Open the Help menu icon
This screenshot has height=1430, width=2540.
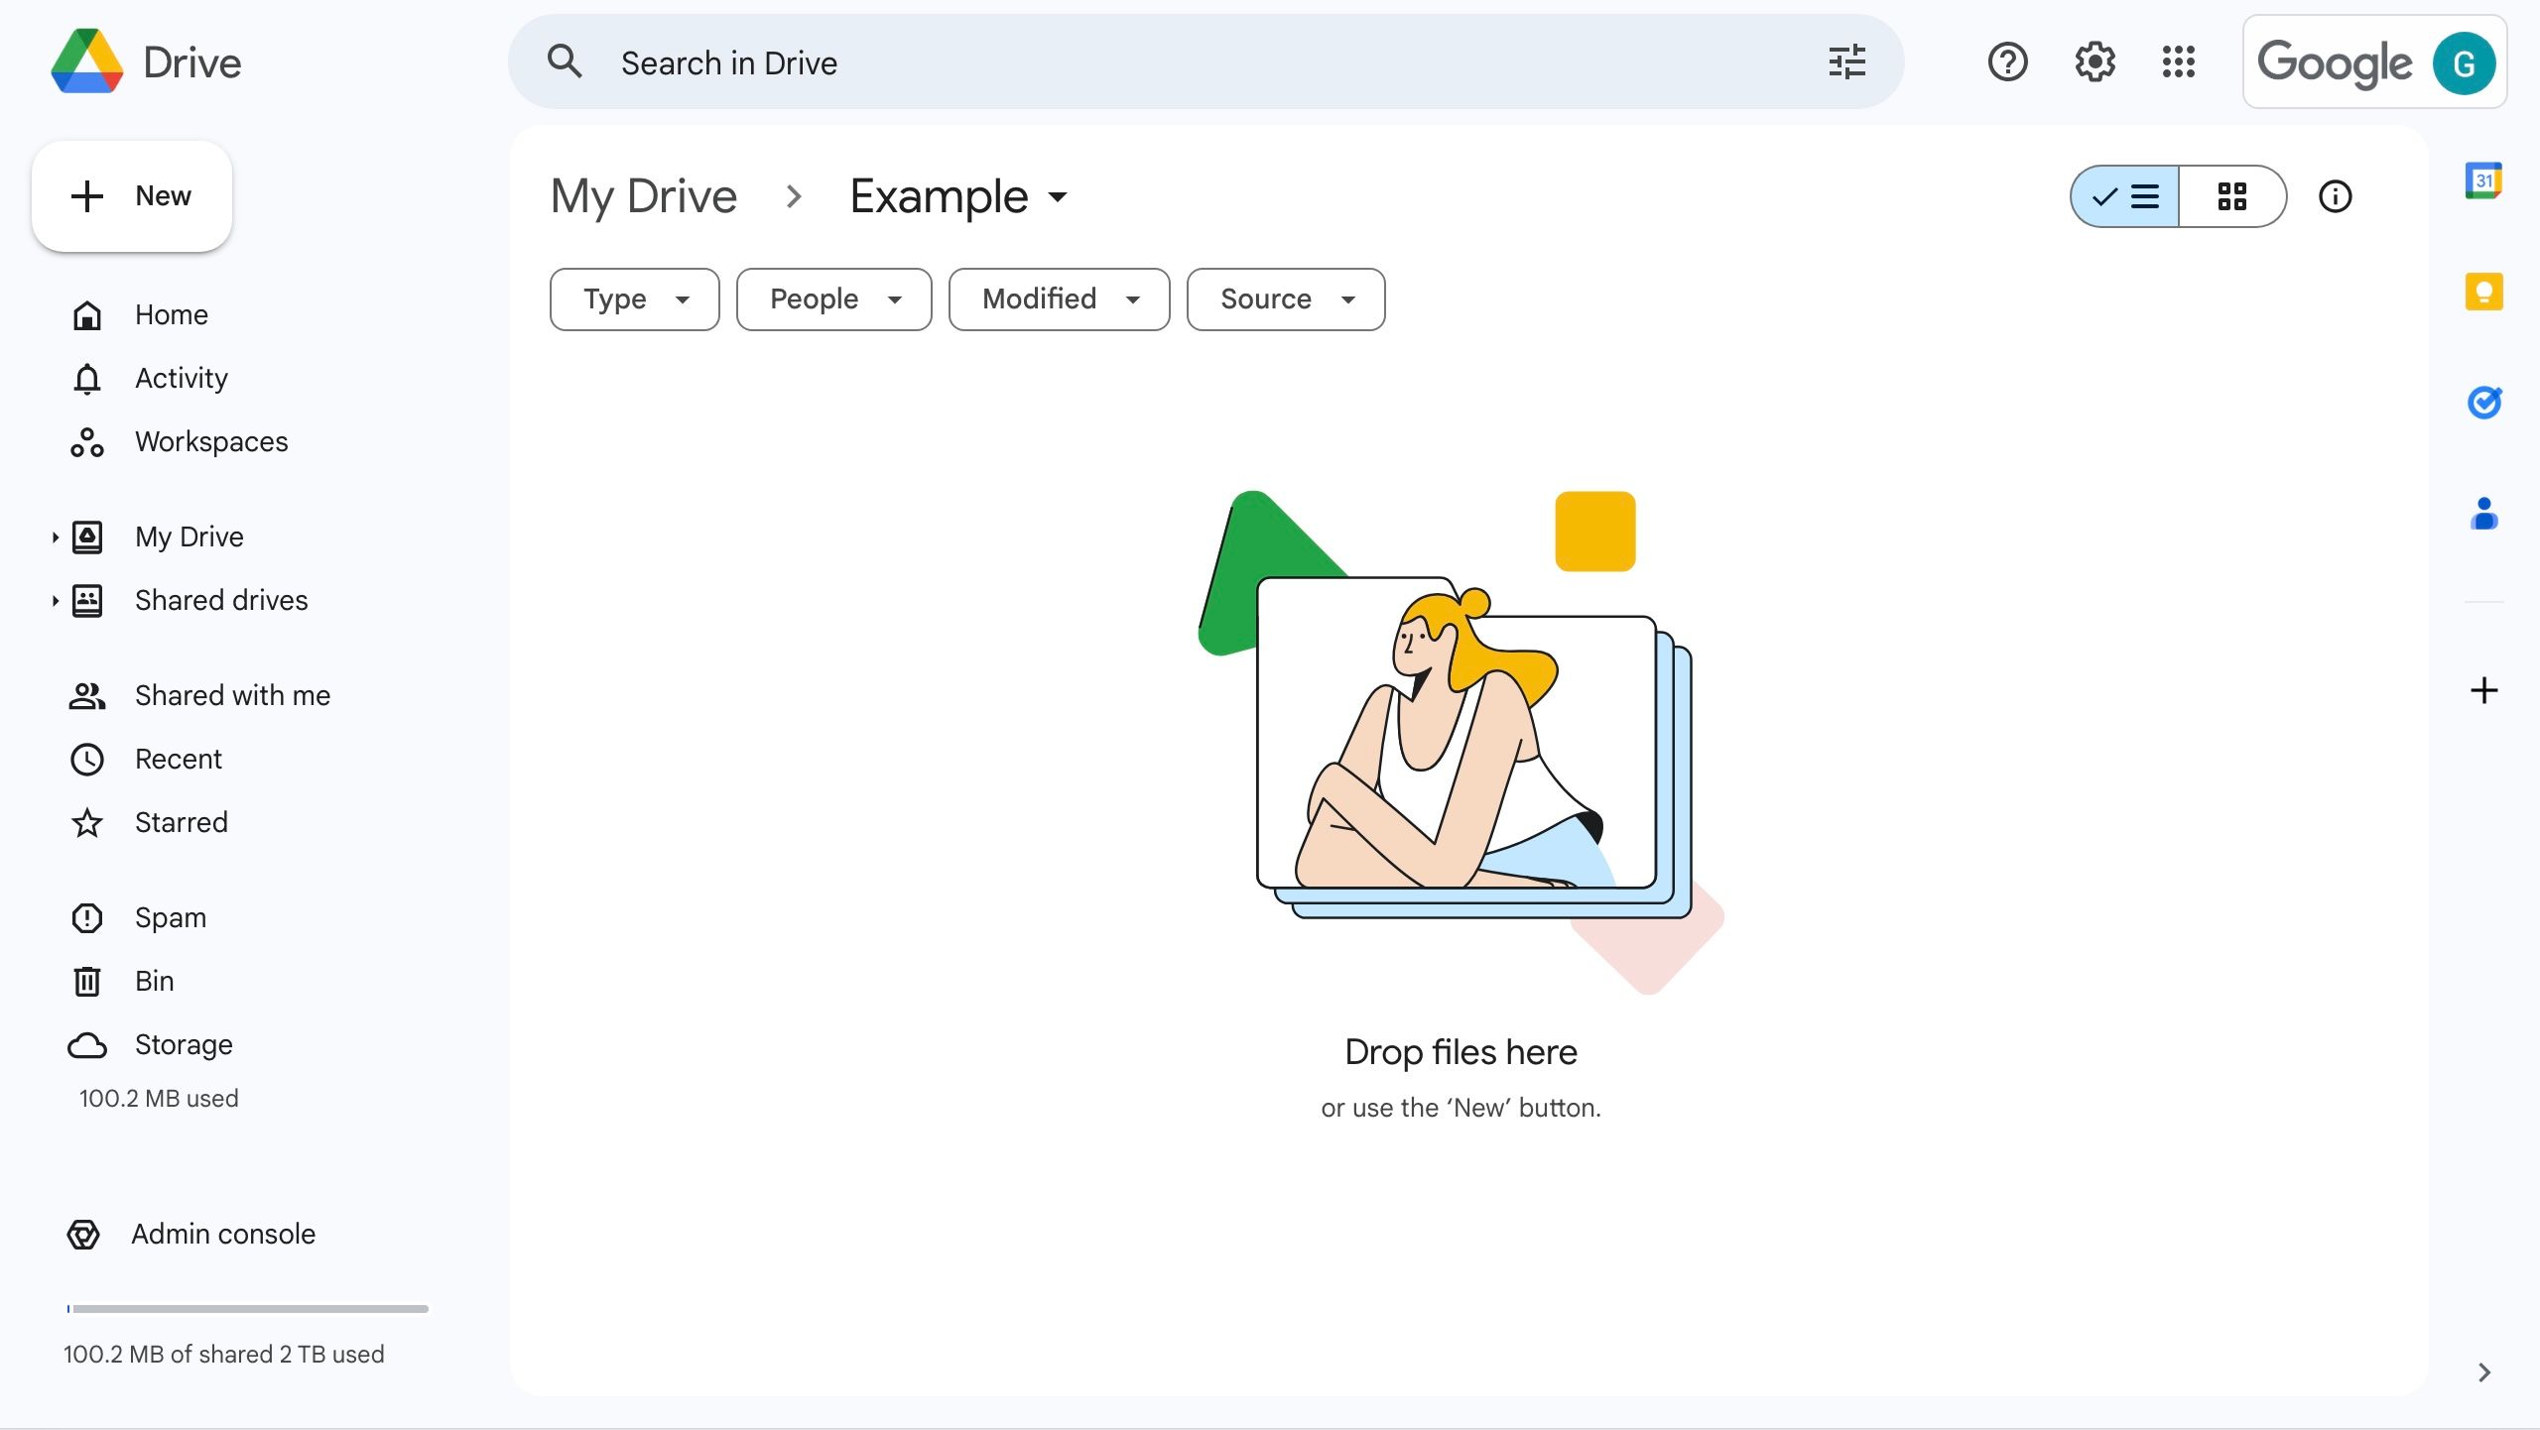2007,61
